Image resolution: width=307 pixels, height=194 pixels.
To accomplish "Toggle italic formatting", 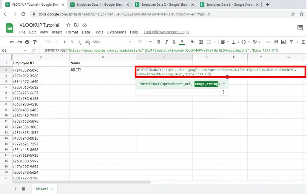I will pyautogui.click(x=166, y=42).
